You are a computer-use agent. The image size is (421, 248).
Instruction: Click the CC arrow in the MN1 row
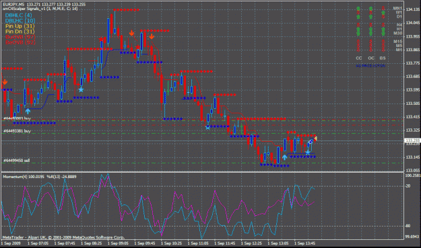pos(358,9)
